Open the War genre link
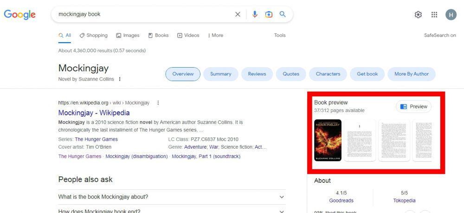The image size is (464, 213). tap(214, 147)
